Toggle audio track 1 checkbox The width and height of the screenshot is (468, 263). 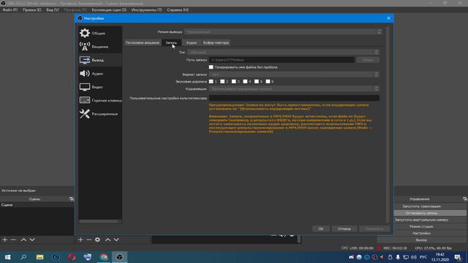point(211,81)
